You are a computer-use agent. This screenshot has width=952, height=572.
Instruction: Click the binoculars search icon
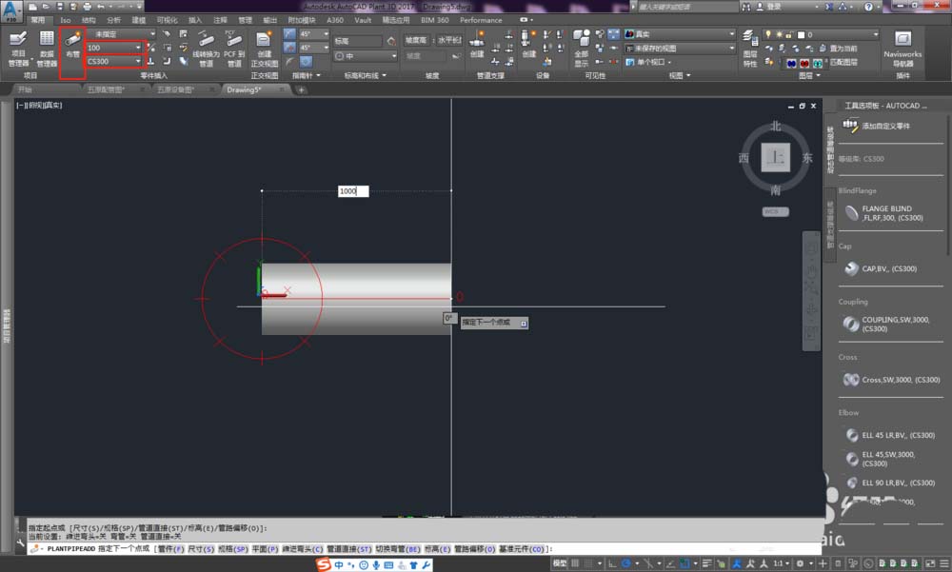(x=746, y=7)
